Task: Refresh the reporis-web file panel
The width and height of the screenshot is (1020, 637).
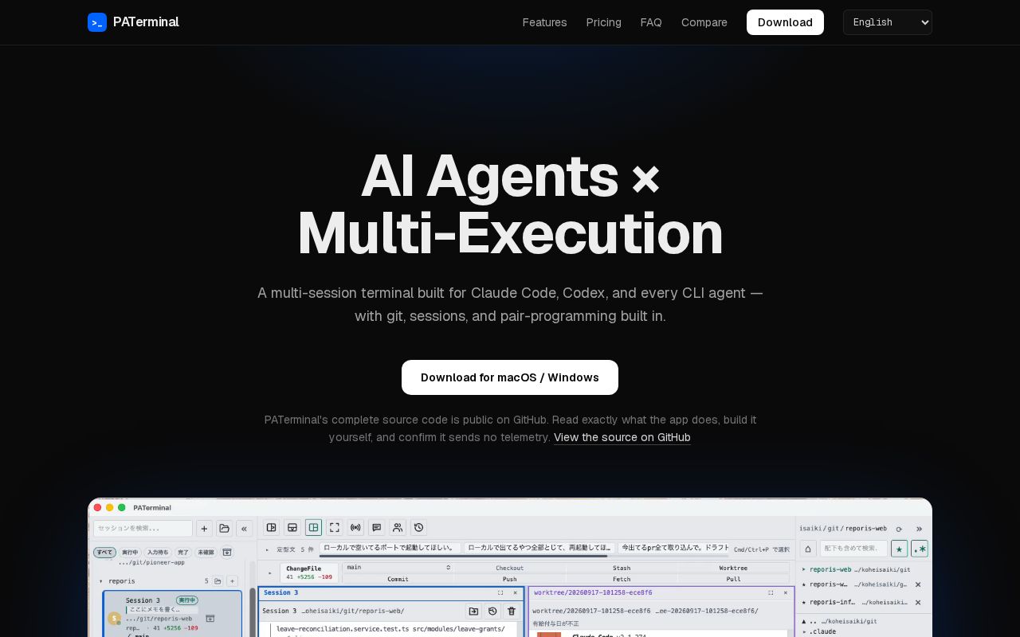Action: [x=899, y=529]
